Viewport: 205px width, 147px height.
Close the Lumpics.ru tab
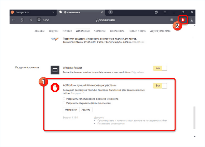(54, 12)
